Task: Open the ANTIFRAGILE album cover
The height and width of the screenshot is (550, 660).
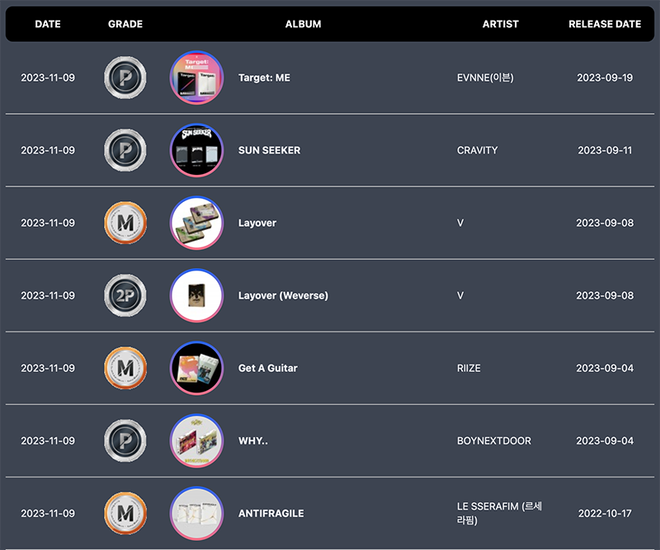Action: [x=196, y=514]
